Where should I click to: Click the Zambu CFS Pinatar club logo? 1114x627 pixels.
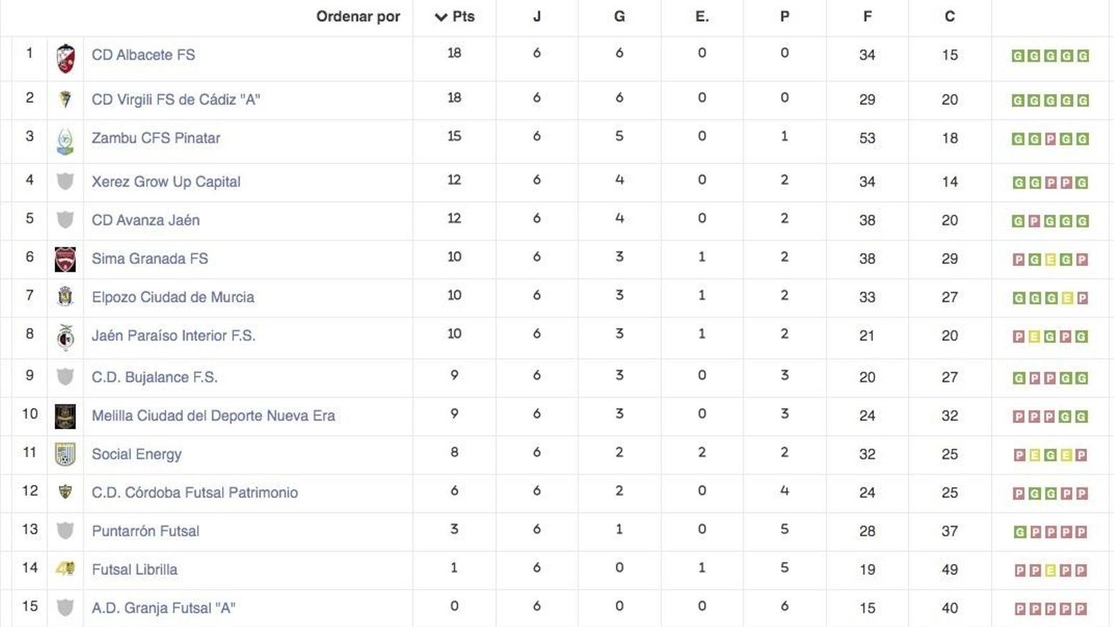[65, 138]
